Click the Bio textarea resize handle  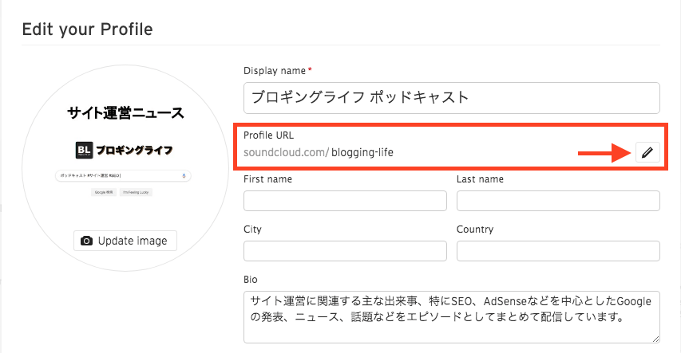click(655, 339)
